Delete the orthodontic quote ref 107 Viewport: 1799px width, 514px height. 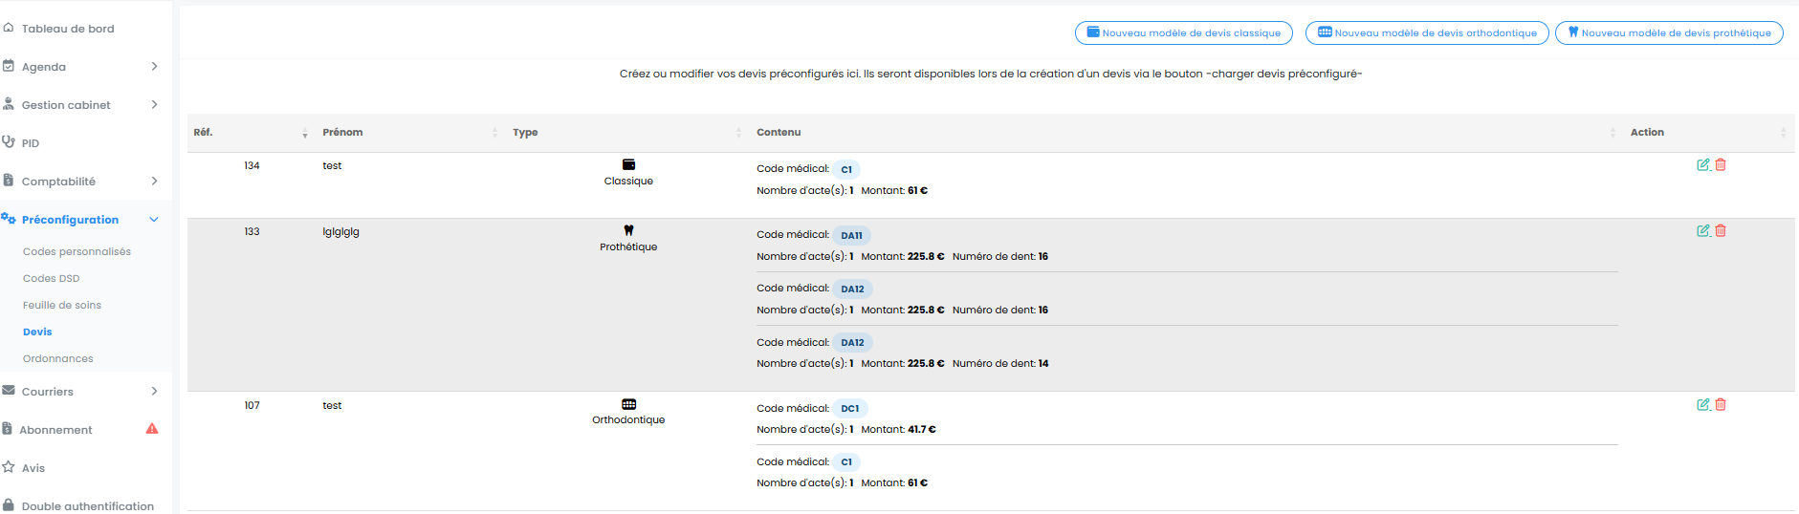1721,405
